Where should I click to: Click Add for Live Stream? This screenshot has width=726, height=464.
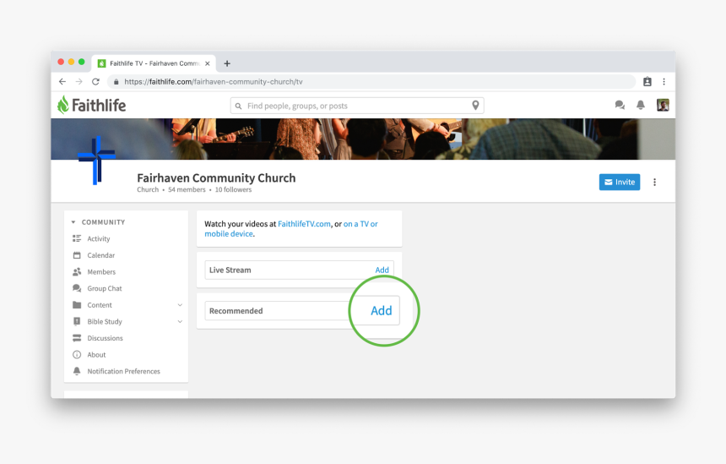pyautogui.click(x=382, y=270)
